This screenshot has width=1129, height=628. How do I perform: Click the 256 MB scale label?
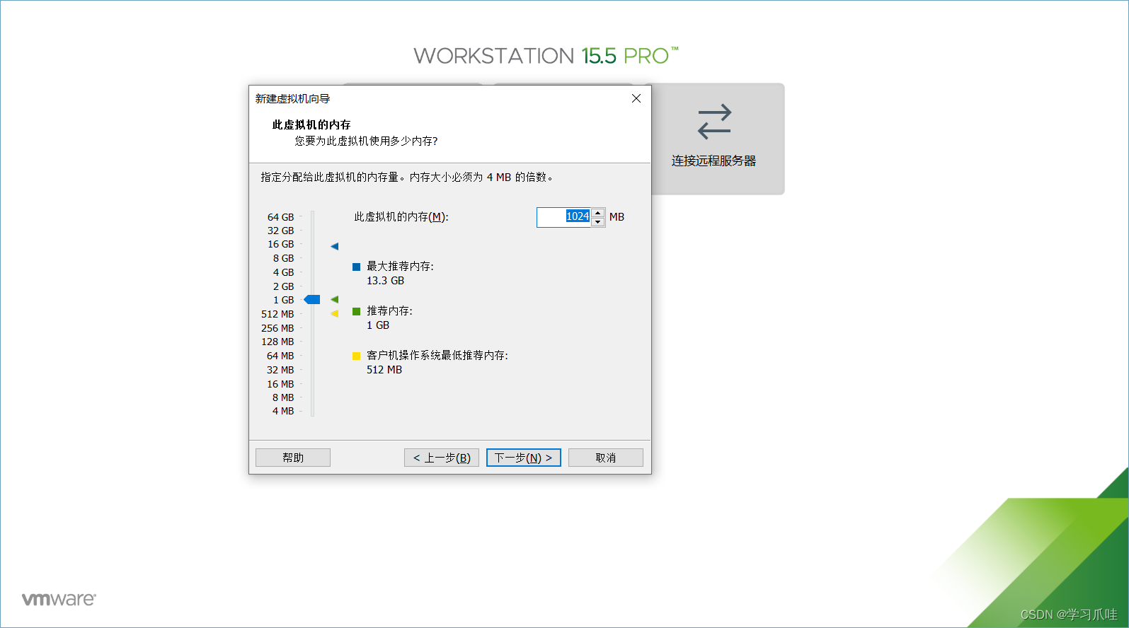(x=277, y=328)
